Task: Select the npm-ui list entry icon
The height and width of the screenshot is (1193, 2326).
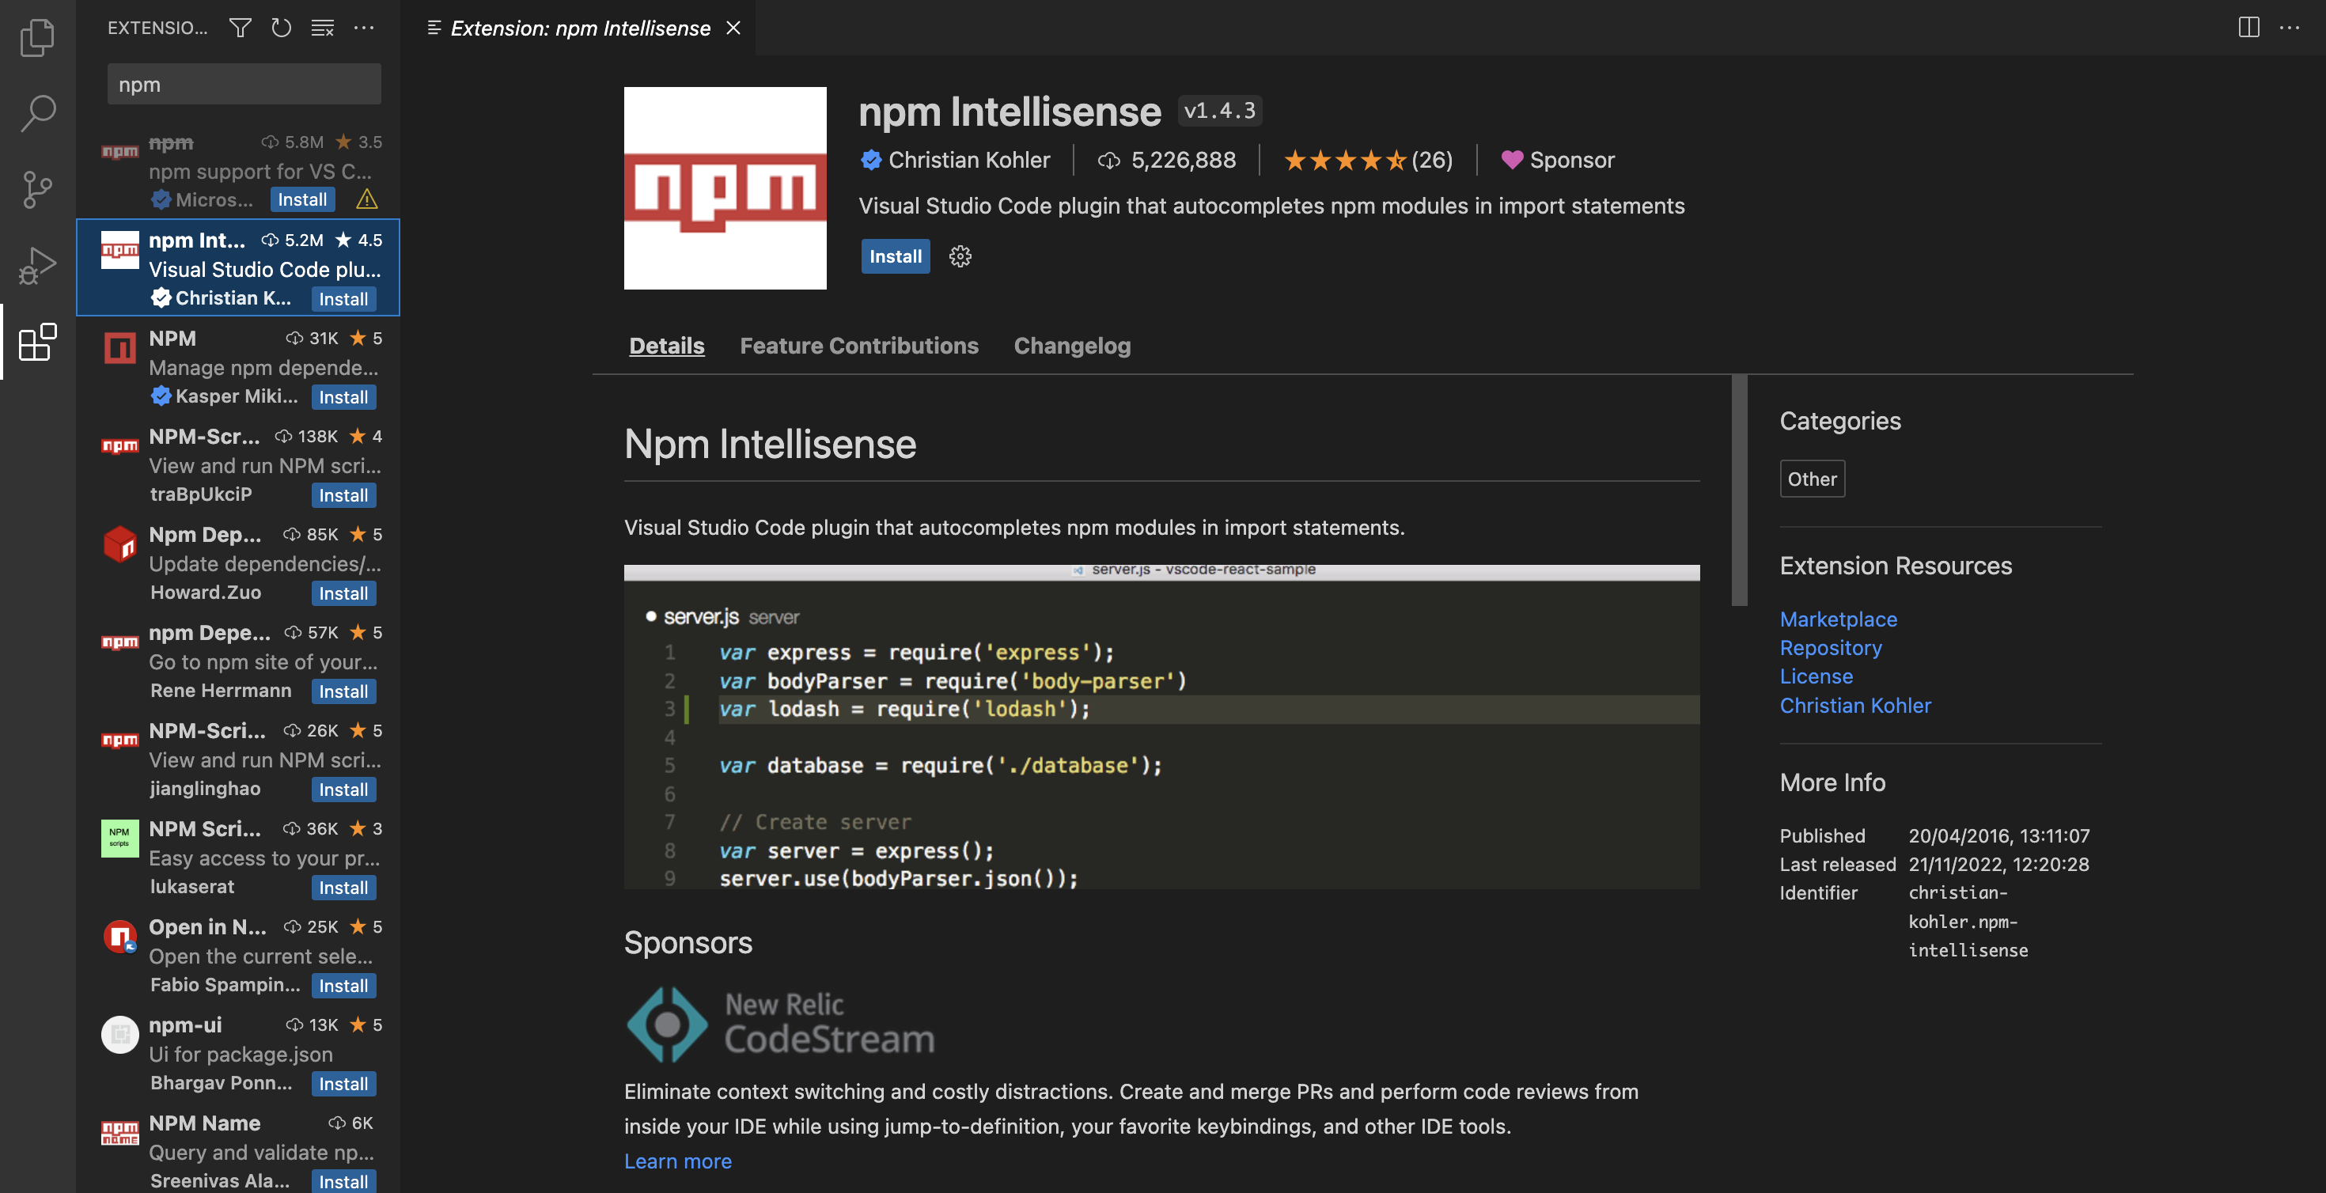Action: (119, 1035)
